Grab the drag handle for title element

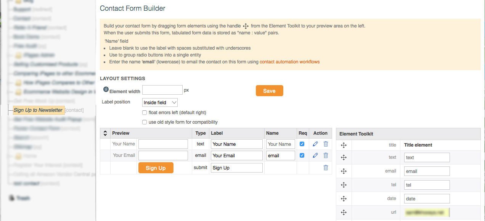344,145
